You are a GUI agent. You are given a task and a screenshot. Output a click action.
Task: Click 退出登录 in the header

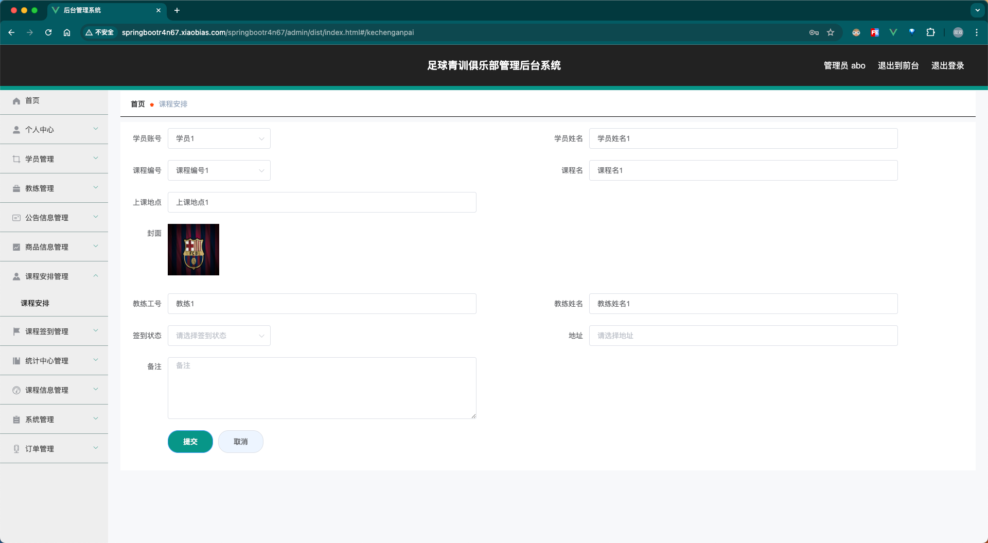click(x=948, y=65)
